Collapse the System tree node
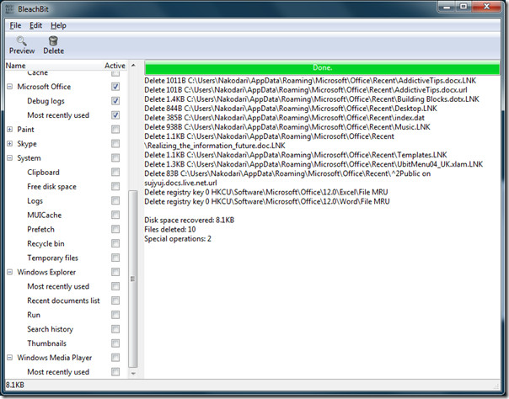Viewport: 509px width, 399px height. pyautogui.click(x=10, y=158)
